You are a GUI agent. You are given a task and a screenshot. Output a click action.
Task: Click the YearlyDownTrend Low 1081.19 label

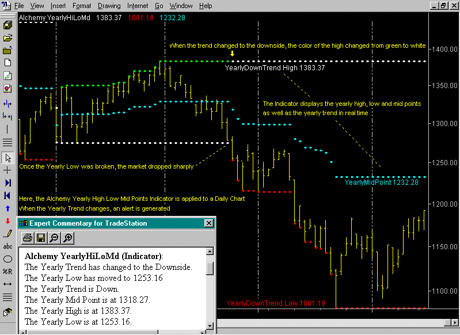(276, 303)
